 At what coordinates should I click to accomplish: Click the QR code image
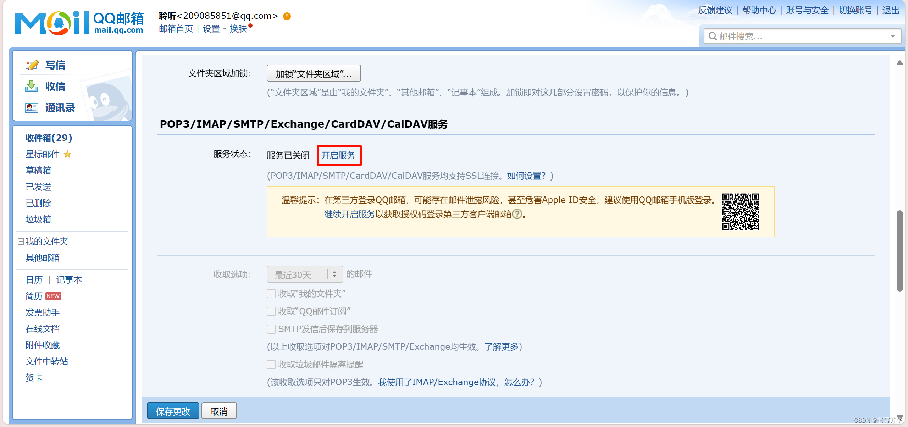[x=741, y=212]
